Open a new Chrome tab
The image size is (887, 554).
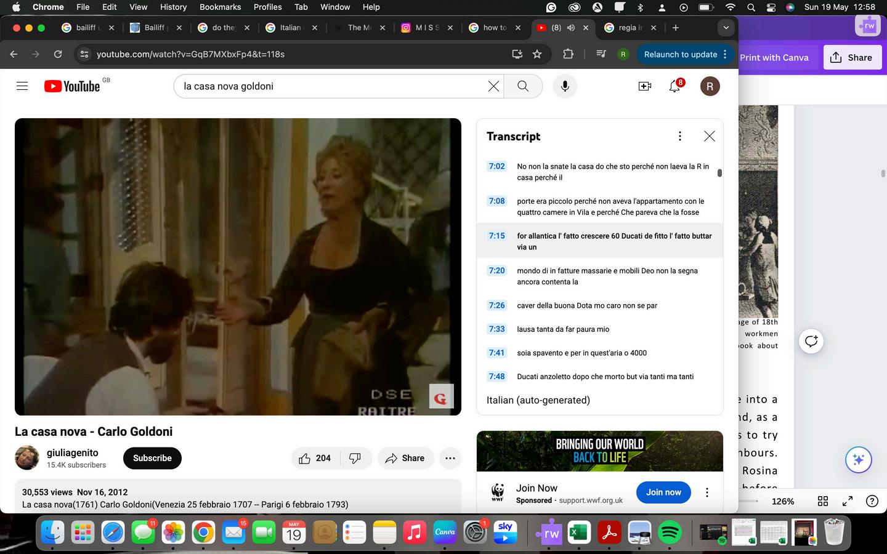[676, 28]
